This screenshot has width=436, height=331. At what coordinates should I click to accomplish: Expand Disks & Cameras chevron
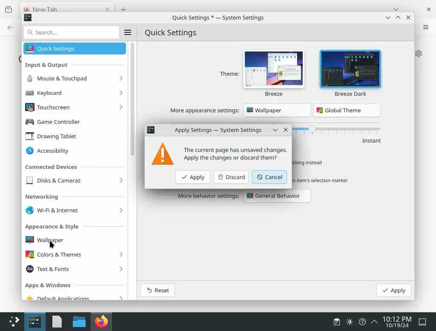click(121, 180)
